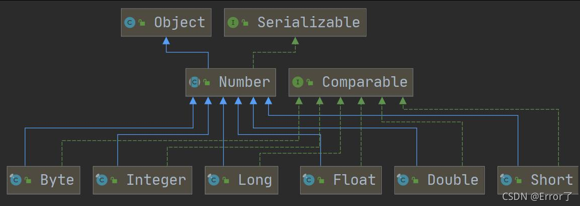Select the Object class node

pos(166,23)
